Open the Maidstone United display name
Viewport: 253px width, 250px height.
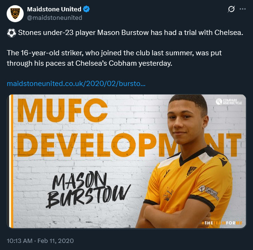click(54, 9)
